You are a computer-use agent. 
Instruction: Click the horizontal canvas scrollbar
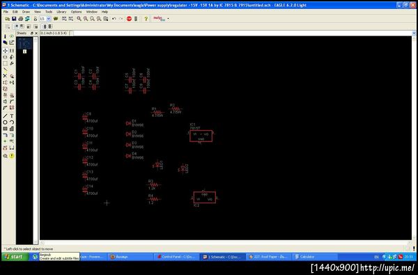226,242
